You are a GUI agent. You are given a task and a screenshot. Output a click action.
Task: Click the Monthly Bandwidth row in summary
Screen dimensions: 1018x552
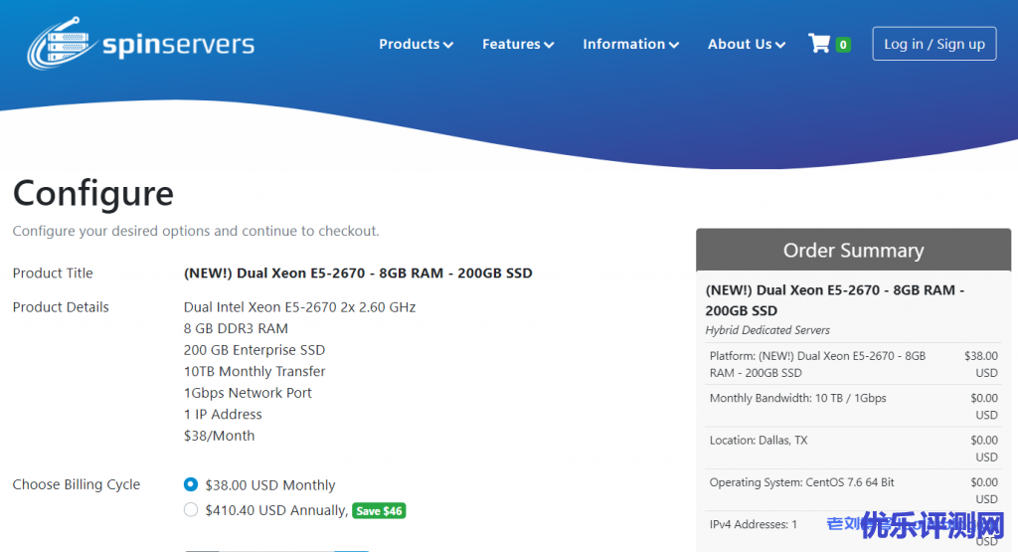pyautogui.click(x=797, y=398)
